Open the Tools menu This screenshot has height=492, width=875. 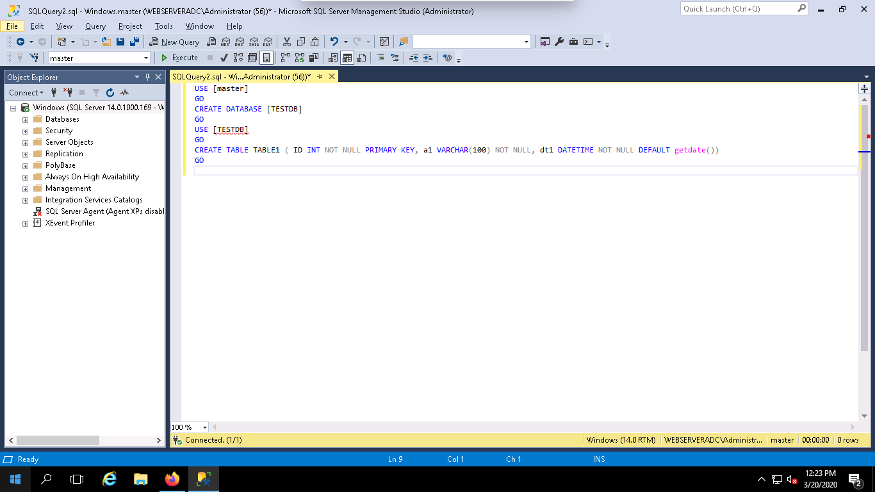pyautogui.click(x=164, y=26)
